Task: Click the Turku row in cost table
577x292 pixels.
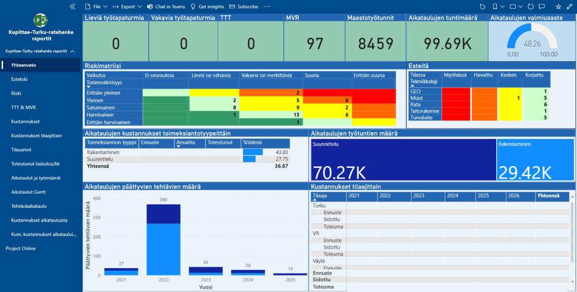Action: pos(440,205)
